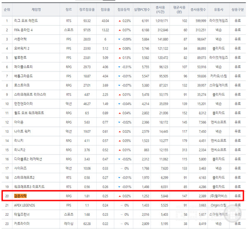248x229 pixels.
Task: Click the red up arrow in 나이트 워커 row
Action: click(120, 131)
